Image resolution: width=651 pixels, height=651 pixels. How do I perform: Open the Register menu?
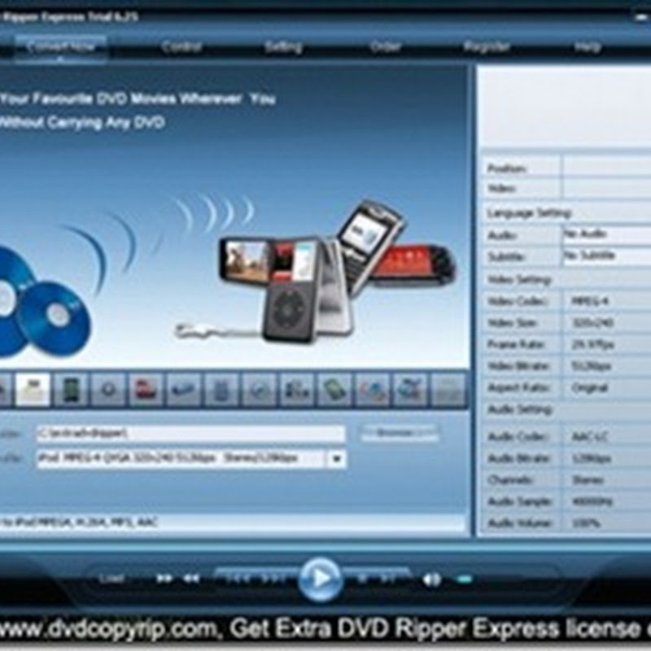coord(487,46)
